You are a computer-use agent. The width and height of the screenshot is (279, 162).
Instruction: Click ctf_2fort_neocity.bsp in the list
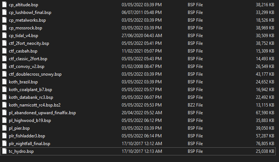[x=29, y=43]
